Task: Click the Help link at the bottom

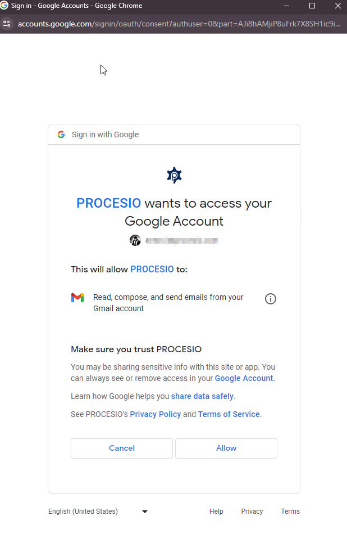Action: point(216,511)
